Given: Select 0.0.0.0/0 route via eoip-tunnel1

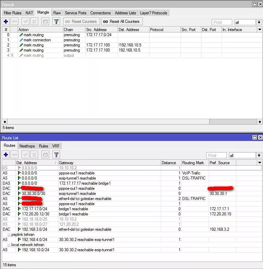Looking at the screenshot, I should click(132, 178).
